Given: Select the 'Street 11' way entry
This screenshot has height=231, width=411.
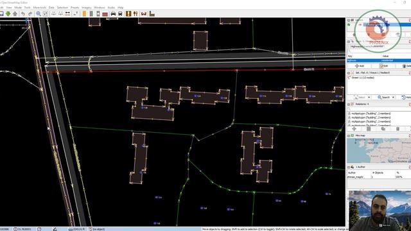Looking at the screenshot, I should (x=363, y=78).
